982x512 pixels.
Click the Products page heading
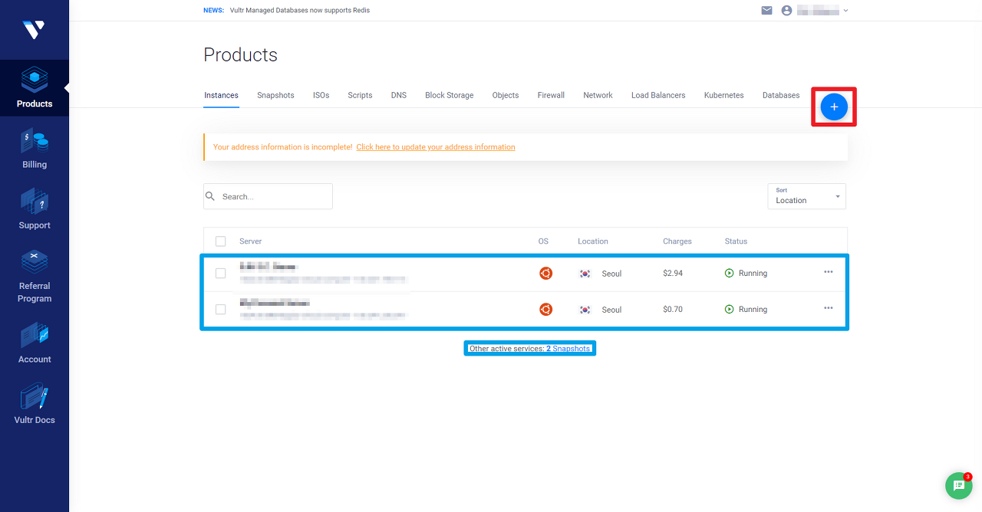coord(240,55)
